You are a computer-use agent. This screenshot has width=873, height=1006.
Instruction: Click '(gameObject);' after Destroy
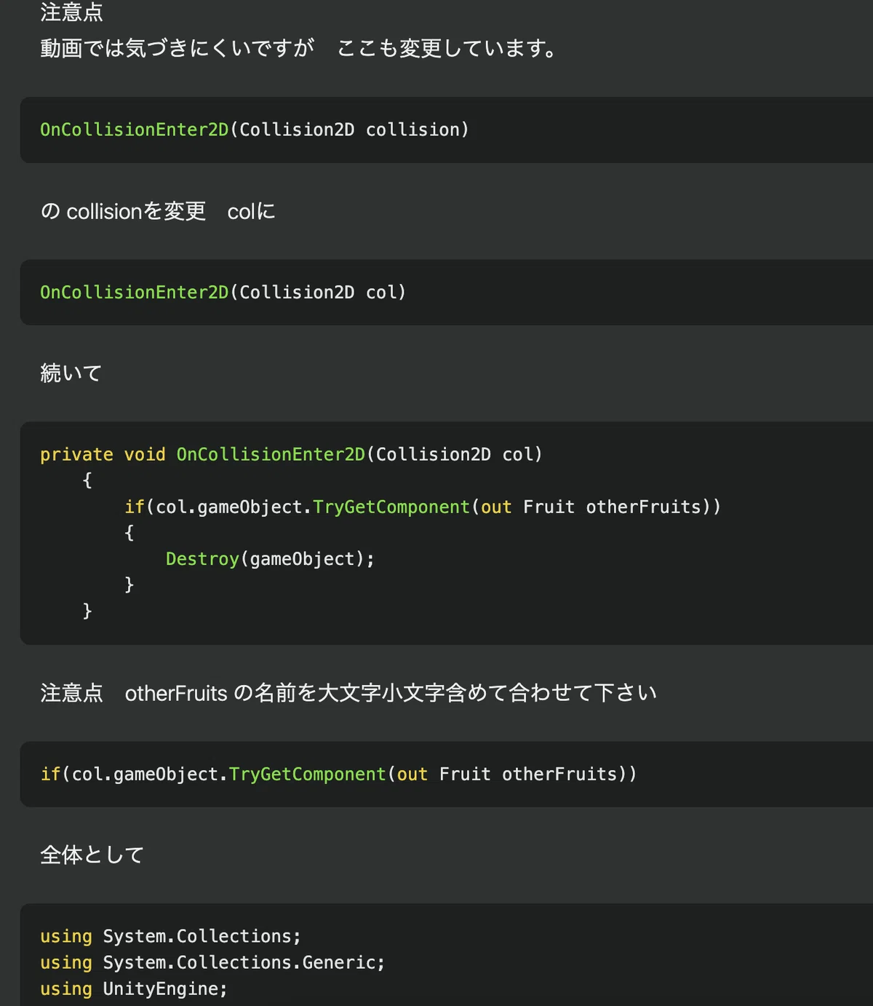point(307,559)
